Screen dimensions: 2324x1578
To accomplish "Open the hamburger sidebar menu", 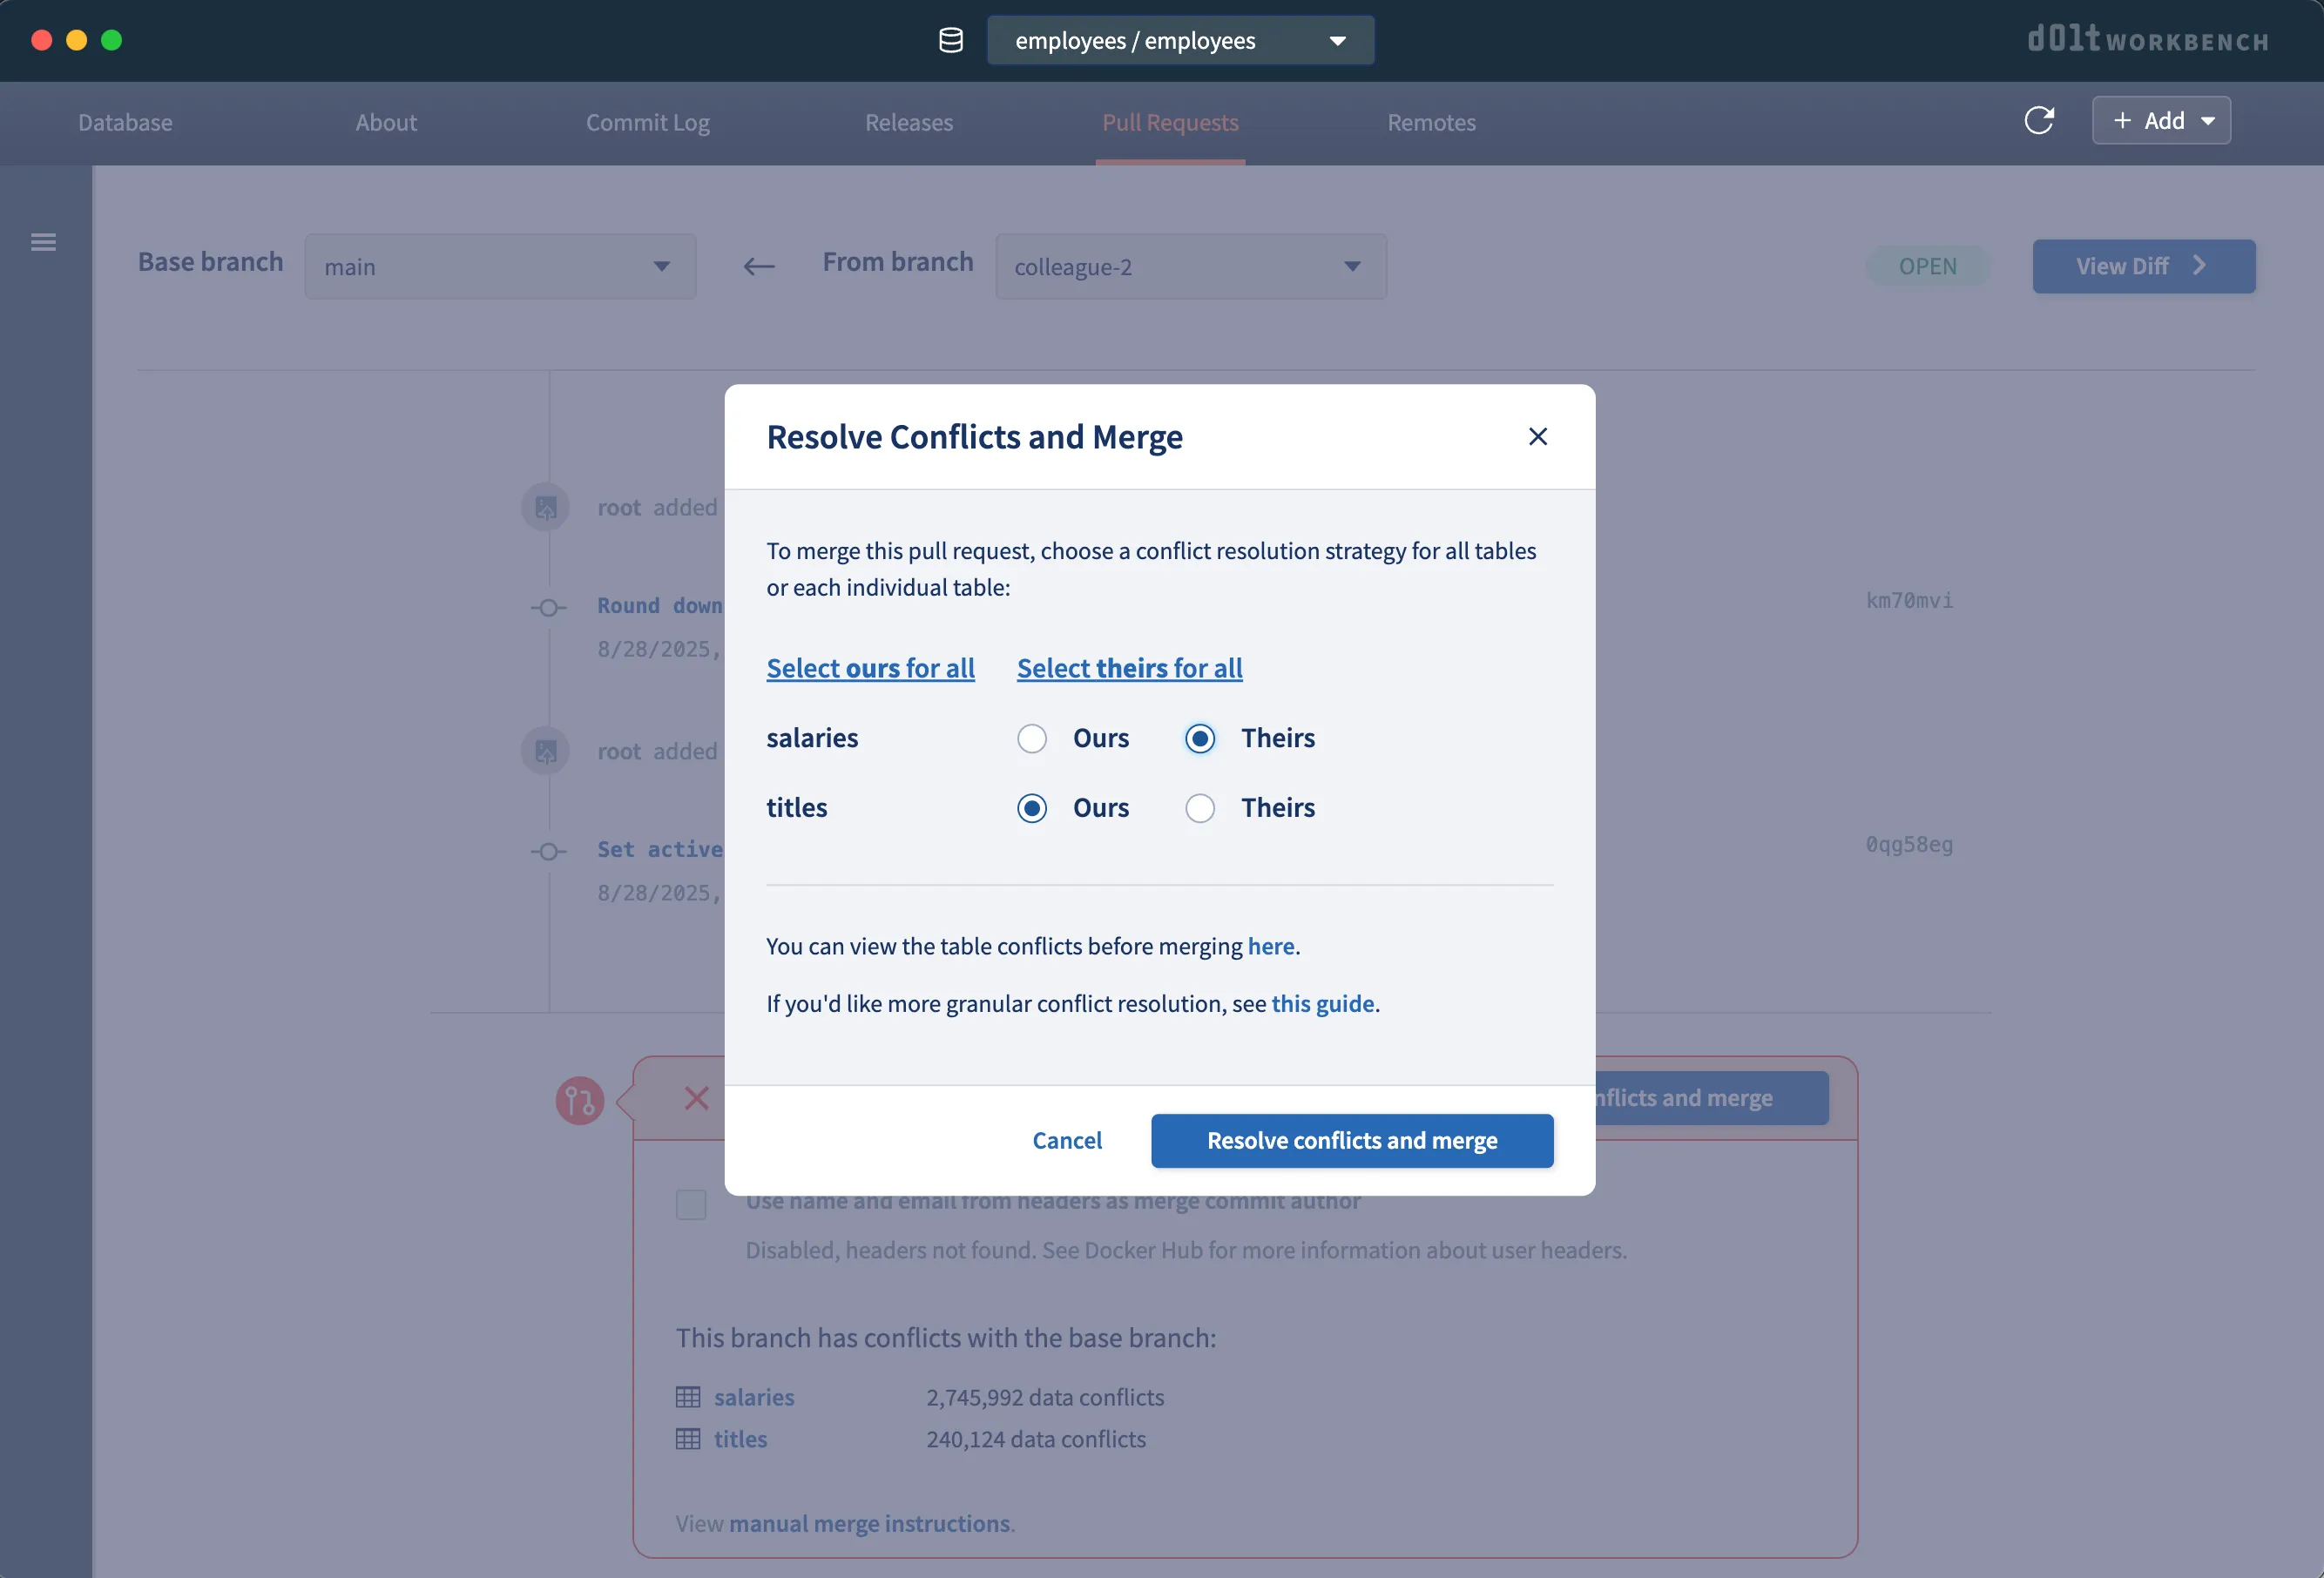I will point(43,242).
